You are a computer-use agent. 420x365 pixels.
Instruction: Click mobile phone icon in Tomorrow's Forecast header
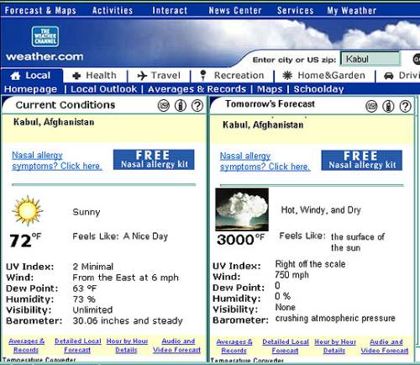pyautogui.click(x=388, y=106)
